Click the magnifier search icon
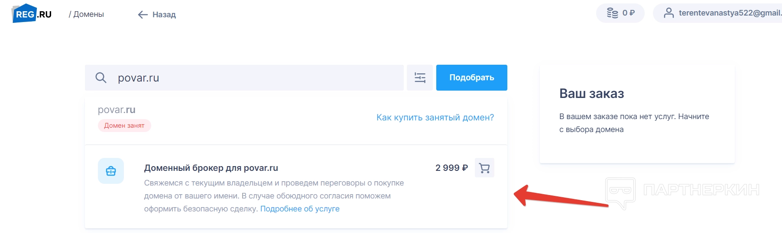 [101, 78]
